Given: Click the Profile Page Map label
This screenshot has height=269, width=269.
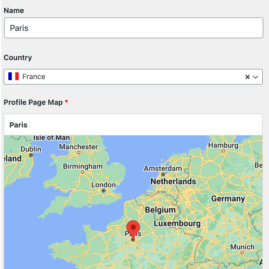Looking at the screenshot, I should click(33, 103).
